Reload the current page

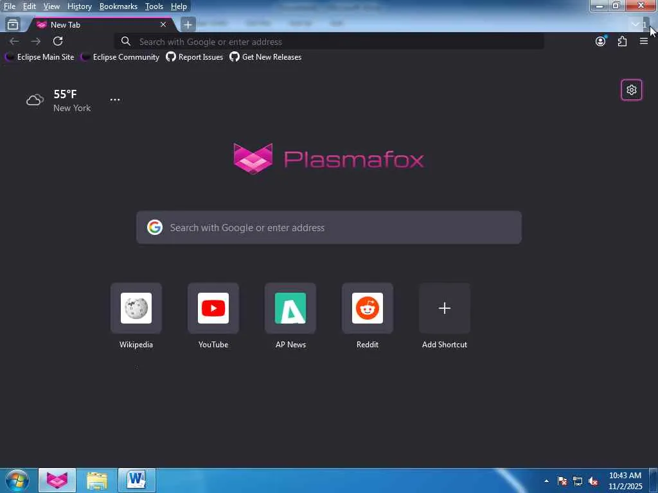point(58,41)
